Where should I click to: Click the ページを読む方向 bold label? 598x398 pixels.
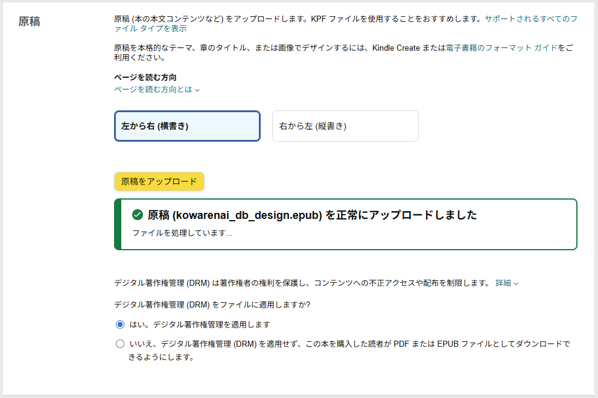(x=145, y=77)
